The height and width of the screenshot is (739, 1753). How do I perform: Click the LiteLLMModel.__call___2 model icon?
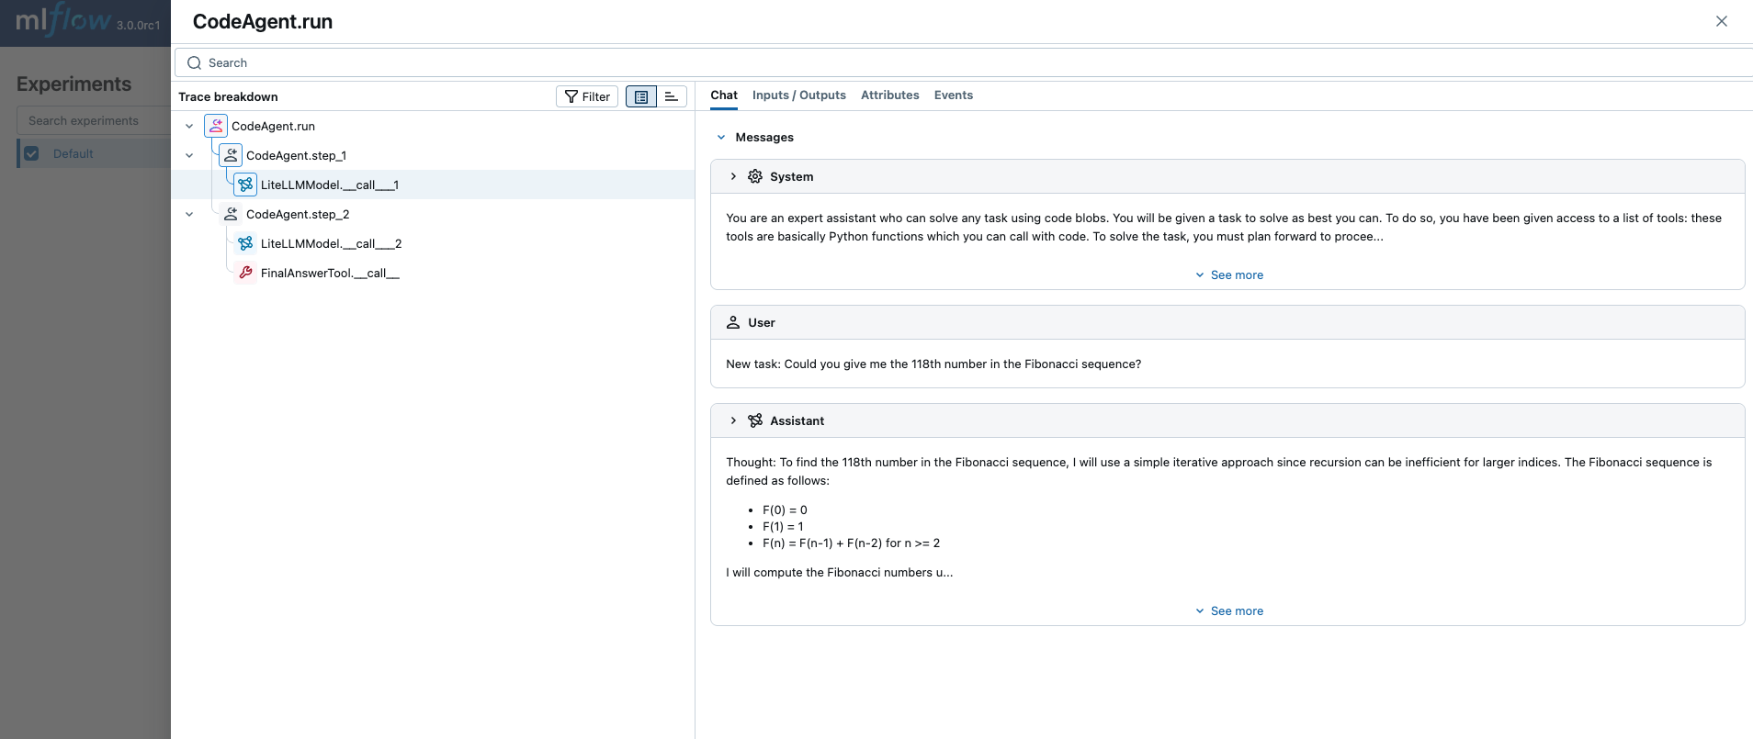[x=245, y=243]
